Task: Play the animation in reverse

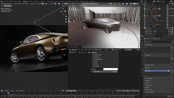Action: [x=70, y=91]
